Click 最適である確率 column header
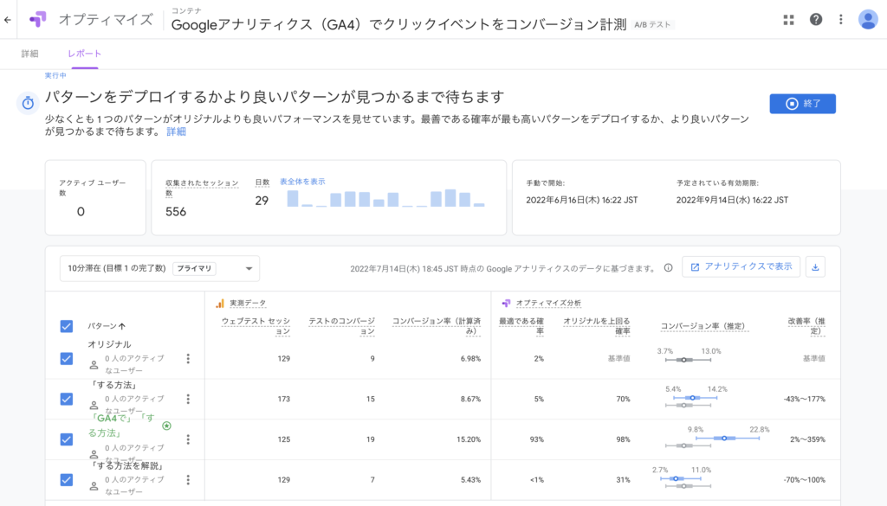This screenshot has height=506, width=887. point(521,326)
